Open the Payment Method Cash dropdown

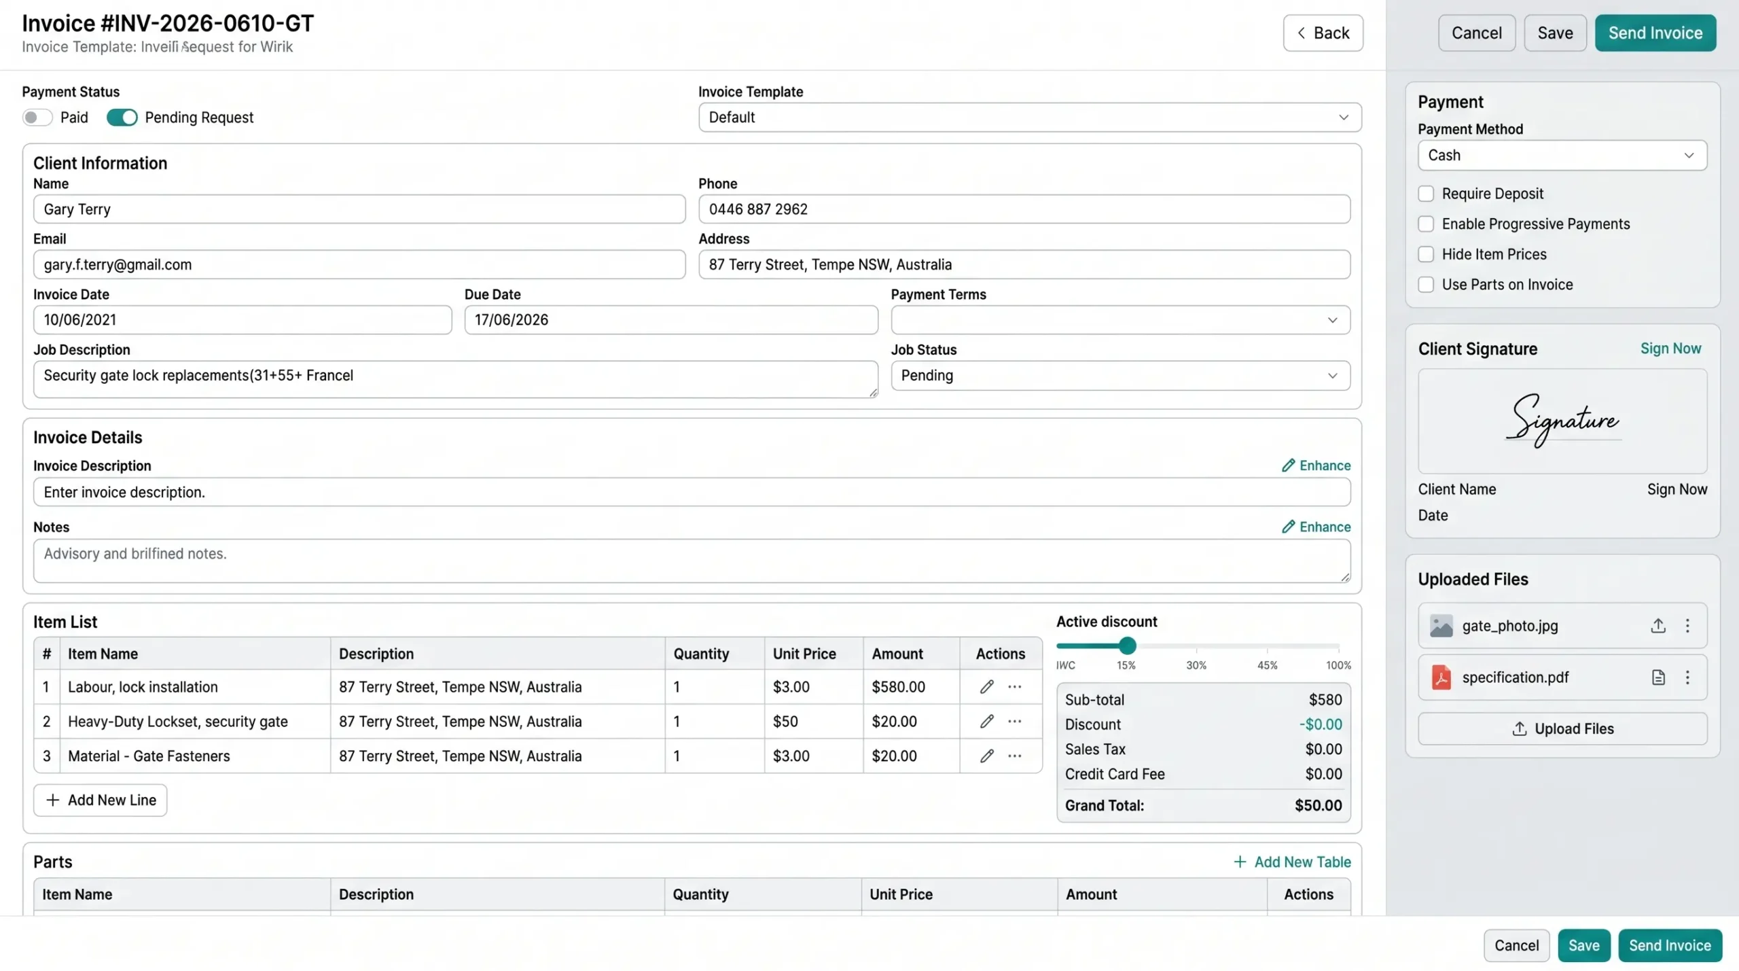tap(1562, 156)
